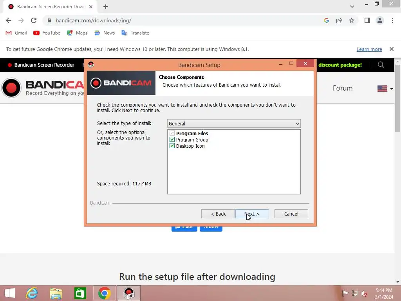
Task: Open the Maps bookmark
Action: (x=77, y=33)
